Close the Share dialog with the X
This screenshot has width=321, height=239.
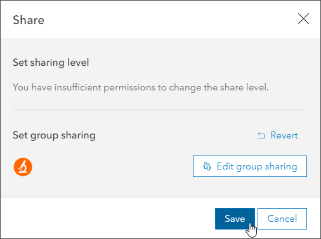pyautogui.click(x=303, y=19)
